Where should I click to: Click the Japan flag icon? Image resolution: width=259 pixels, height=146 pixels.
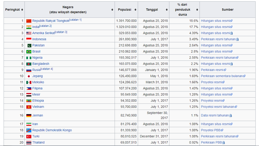[29, 76]
